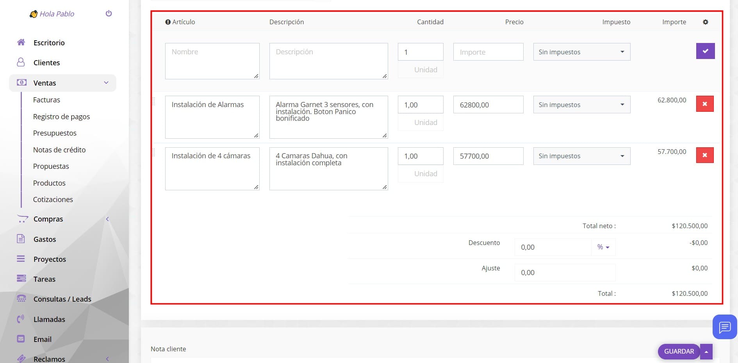The width and height of the screenshot is (738, 363).
Task: Open Clientes section
Action: [46, 63]
